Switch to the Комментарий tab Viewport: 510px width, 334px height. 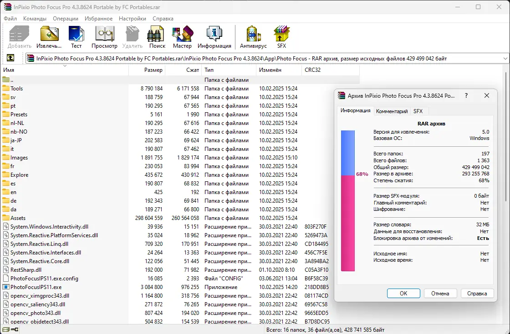pos(392,111)
